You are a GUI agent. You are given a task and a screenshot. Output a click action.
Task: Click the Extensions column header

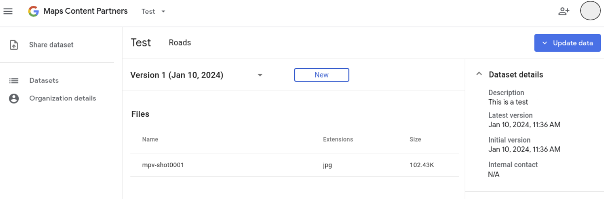pyautogui.click(x=338, y=139)
